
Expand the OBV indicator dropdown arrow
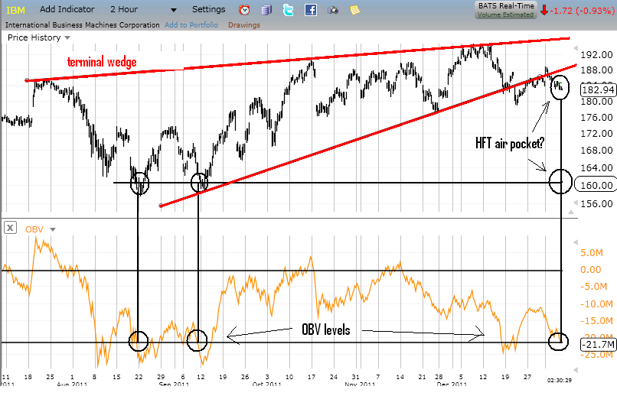[x=52, y=229]
